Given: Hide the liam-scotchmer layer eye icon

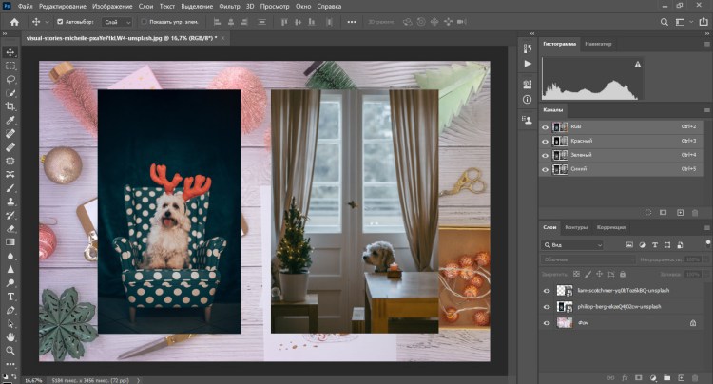Looking at the screenshot, I should tap(546, 291).
